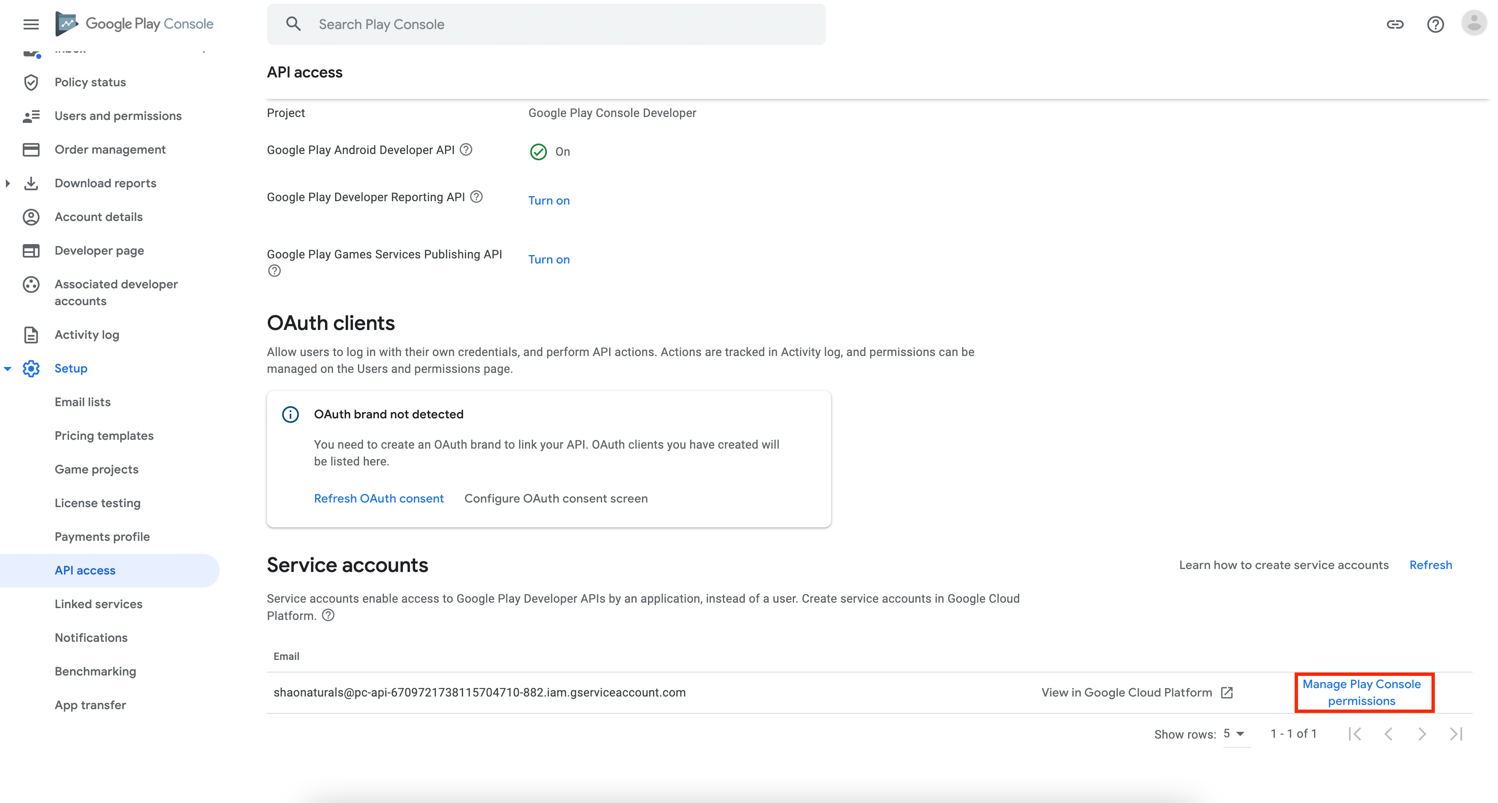1498x803 pixels.
Task: Open the Show rows dropdown
Action: [1234, 734]
